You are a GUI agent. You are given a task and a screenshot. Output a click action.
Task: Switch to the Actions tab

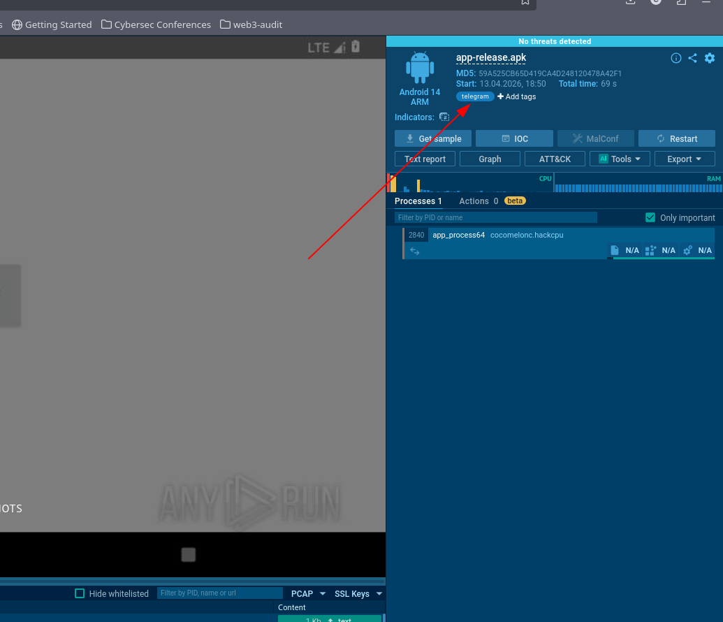click(x=472, y=201)
